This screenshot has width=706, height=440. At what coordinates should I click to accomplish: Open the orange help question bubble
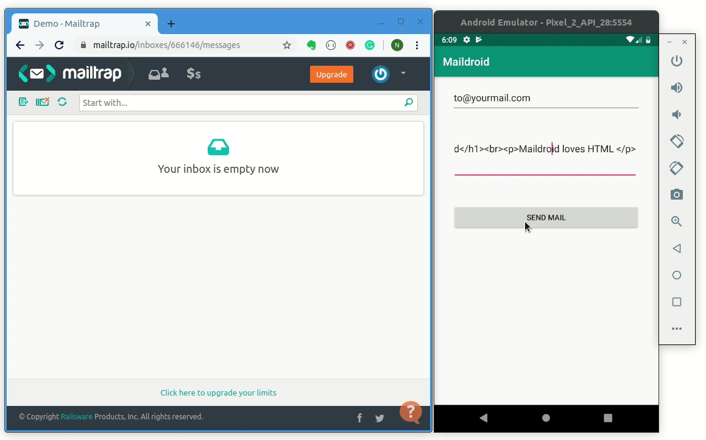coord(411,412)
